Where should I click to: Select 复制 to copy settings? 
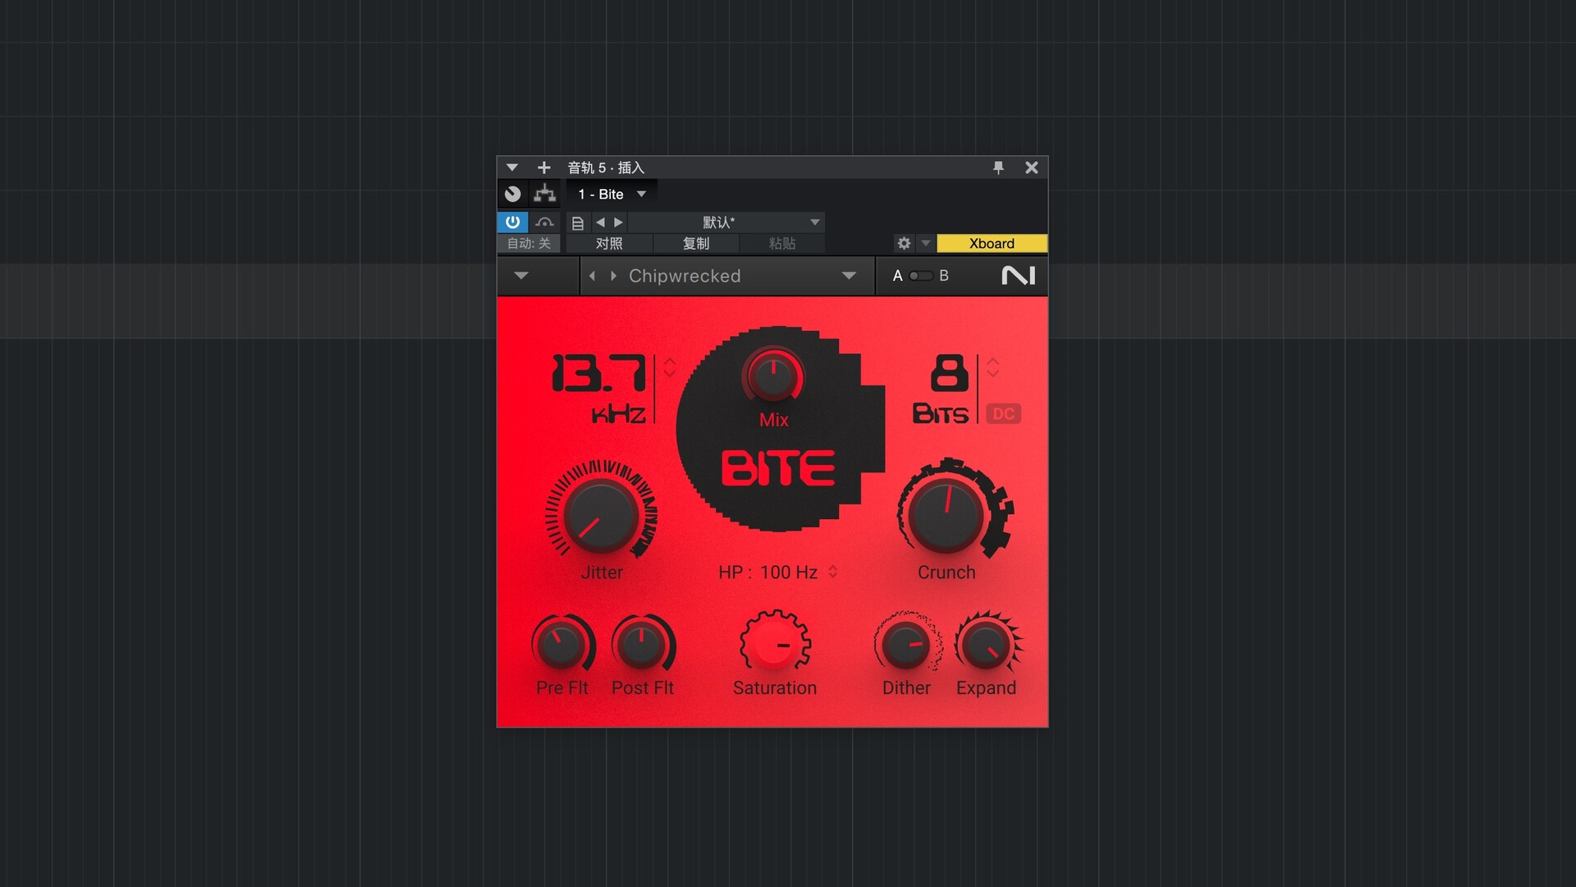click(x=696, y=243)
